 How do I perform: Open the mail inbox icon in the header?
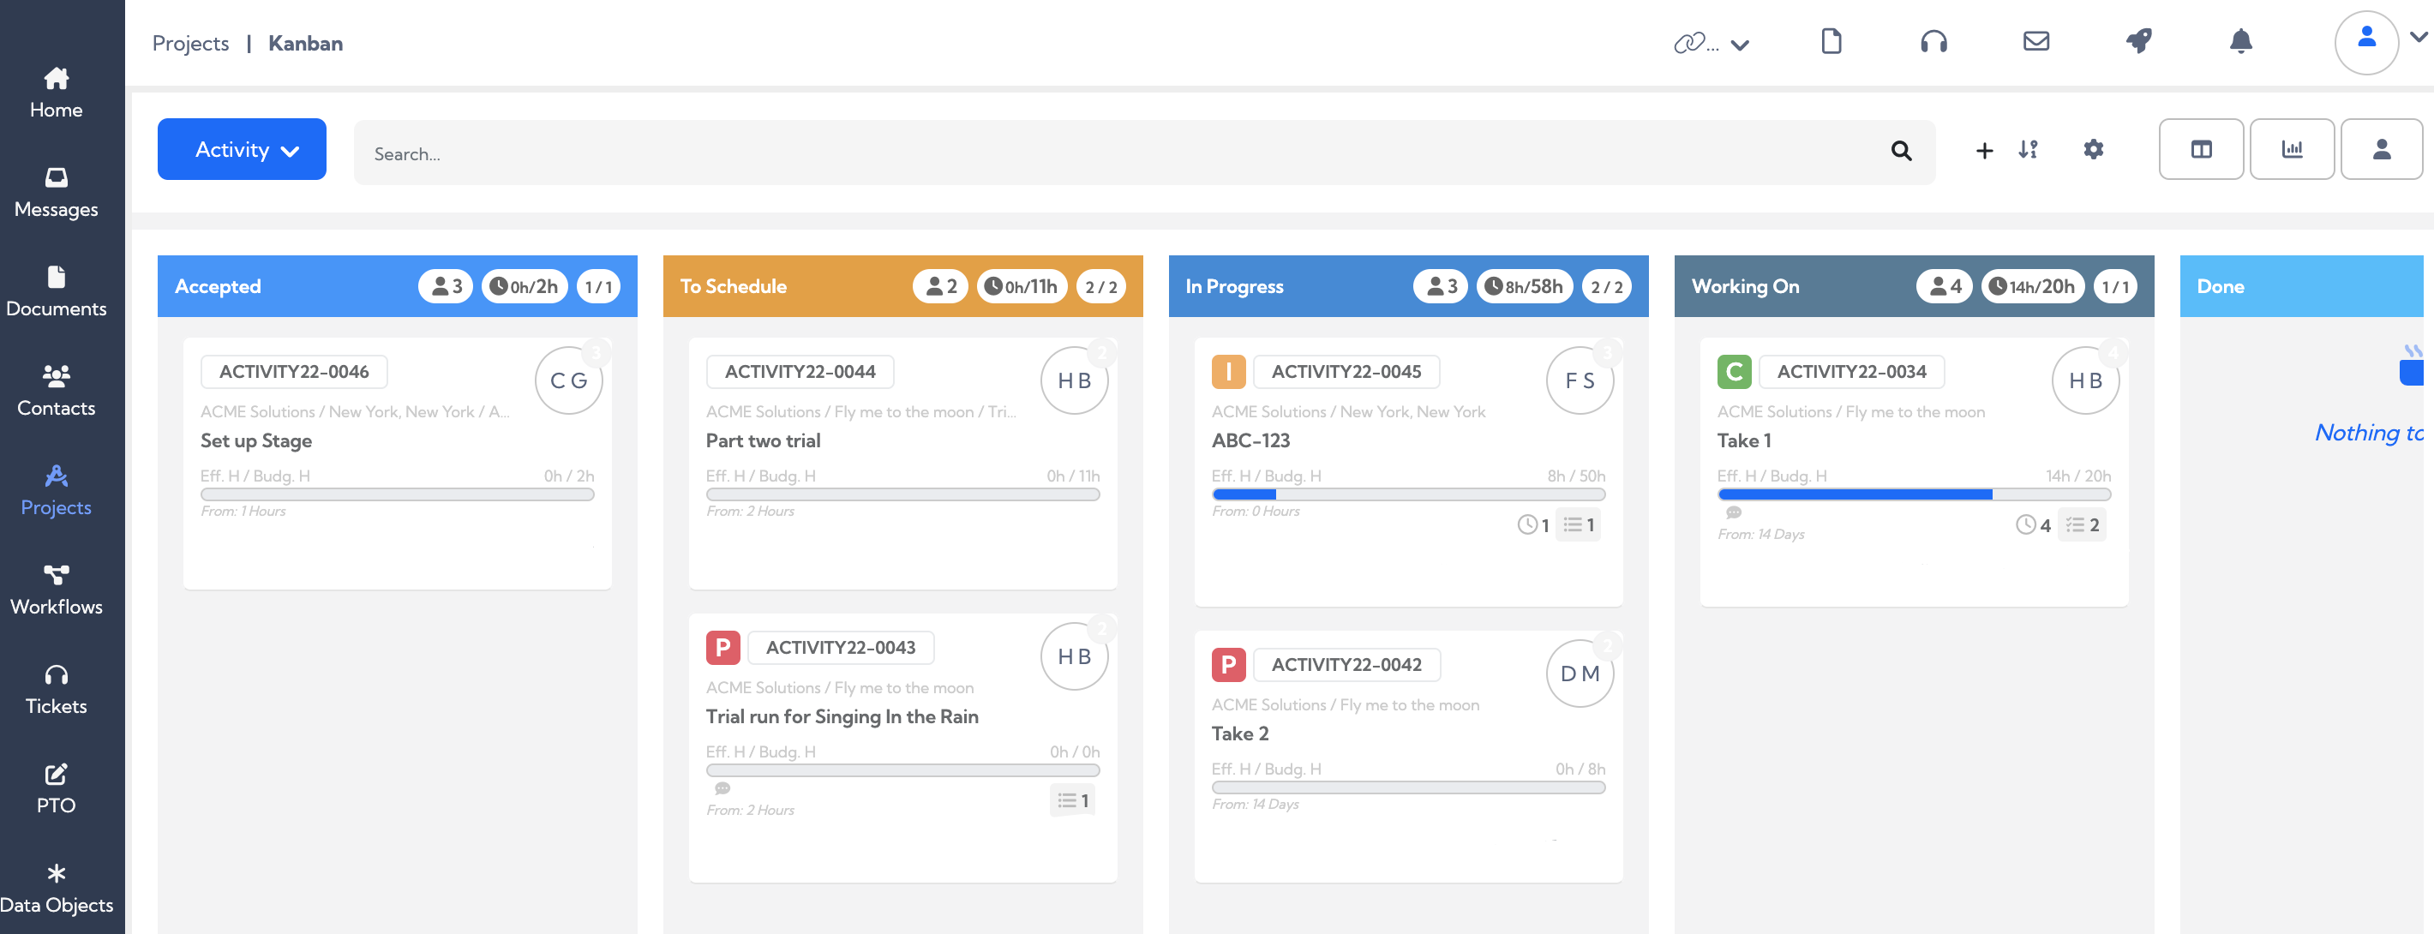coord(2036,41)
